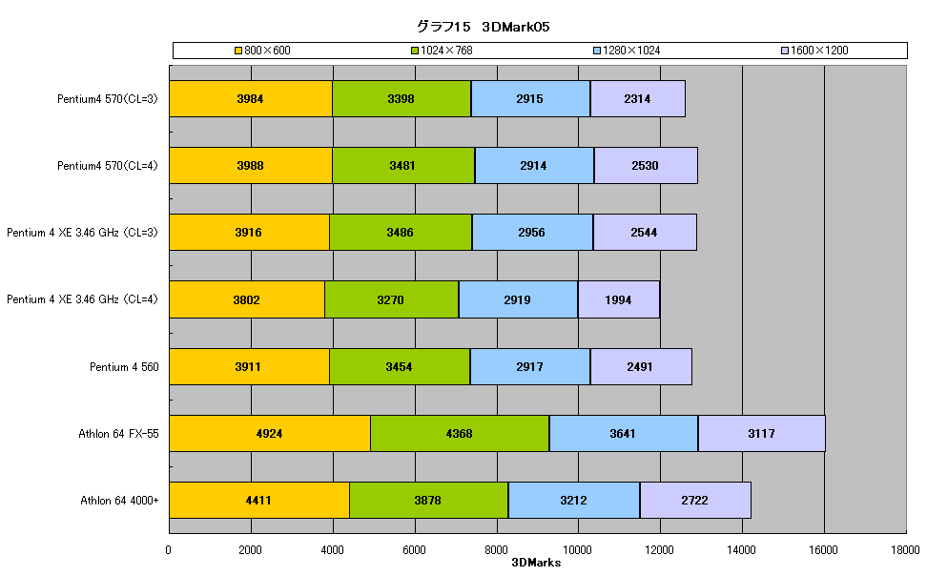Click the 14000 axis tick label
Screen dimensions: 927x576
click(741, 550)
